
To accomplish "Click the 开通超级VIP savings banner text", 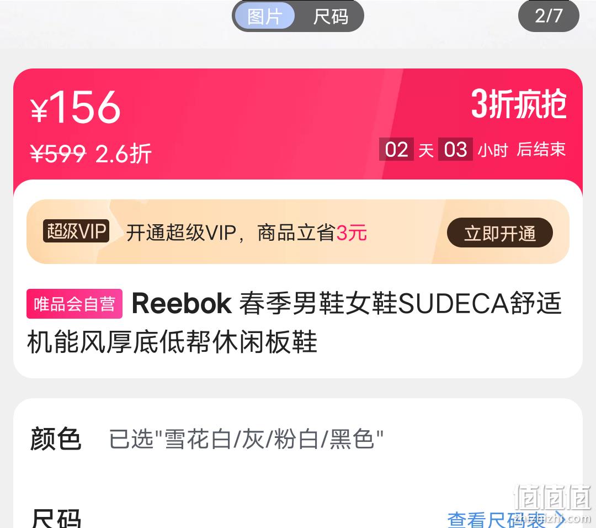I will click(246, 233).
